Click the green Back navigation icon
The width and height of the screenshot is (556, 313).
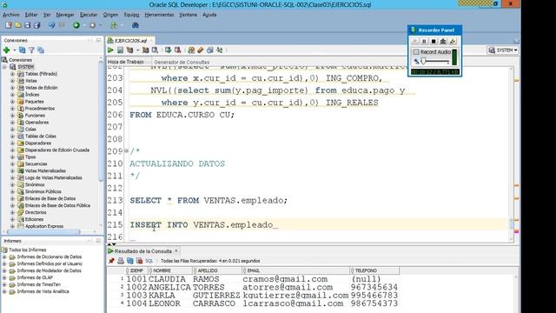tap(76, 25)
